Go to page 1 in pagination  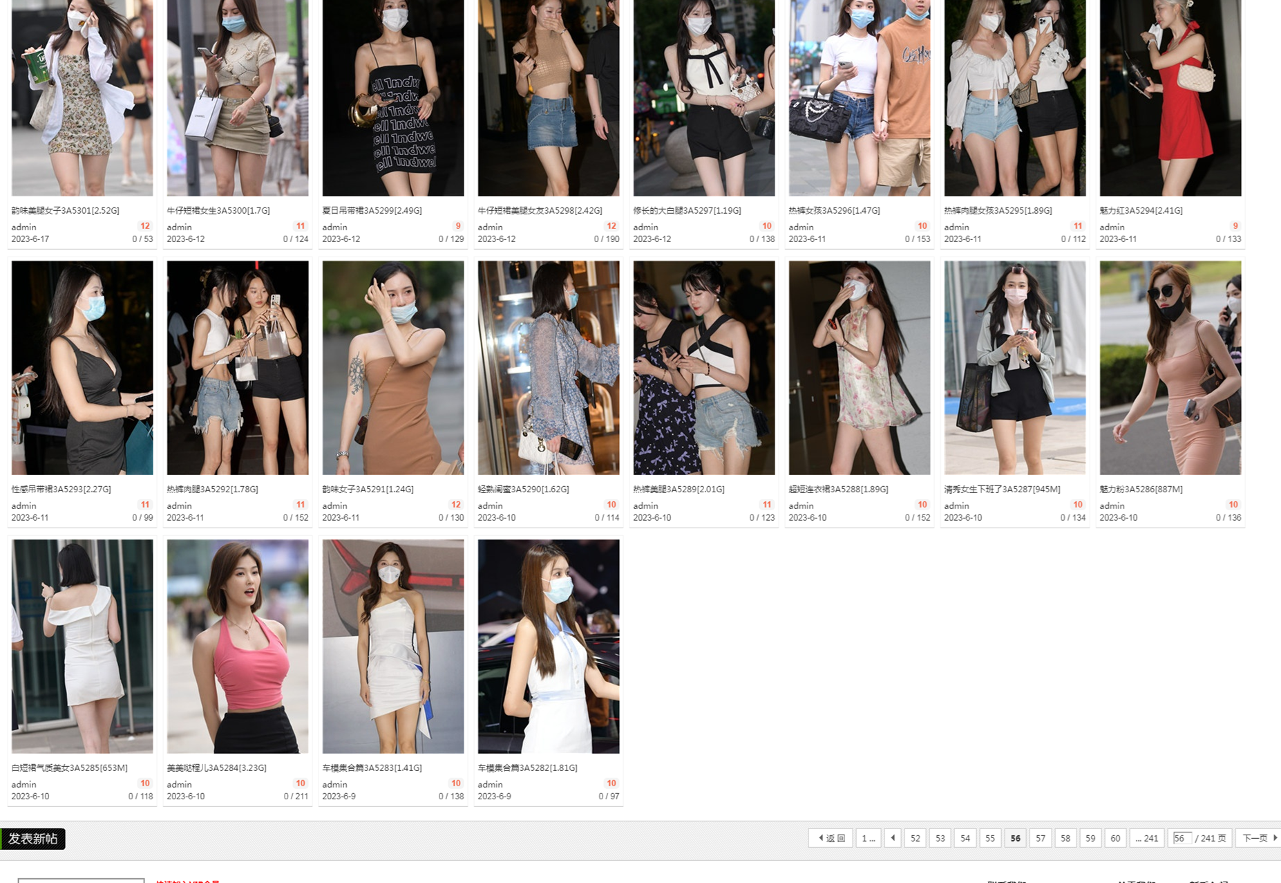pos(868,838)
